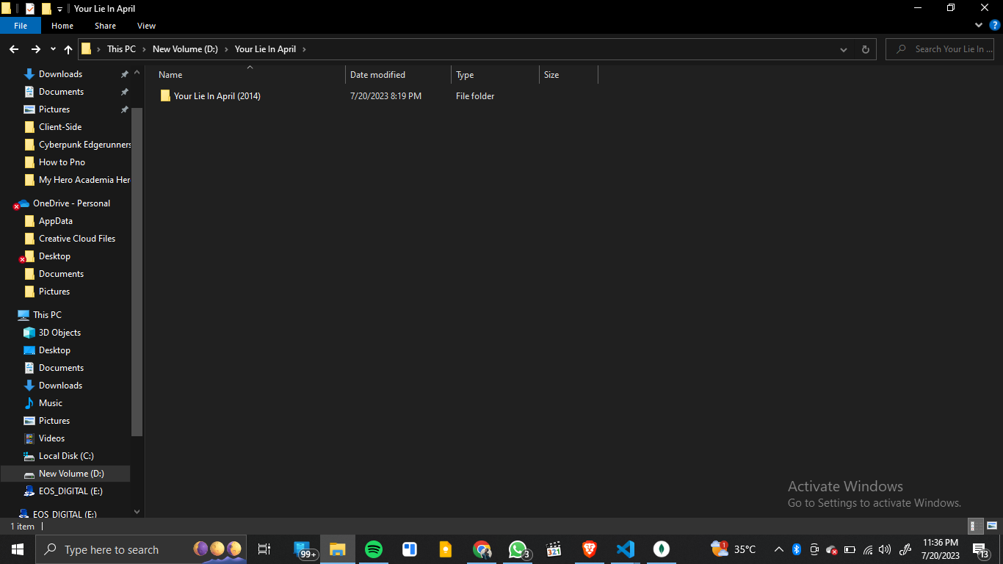
Task: Open Spotify from the taskbar
Action: 374,549
